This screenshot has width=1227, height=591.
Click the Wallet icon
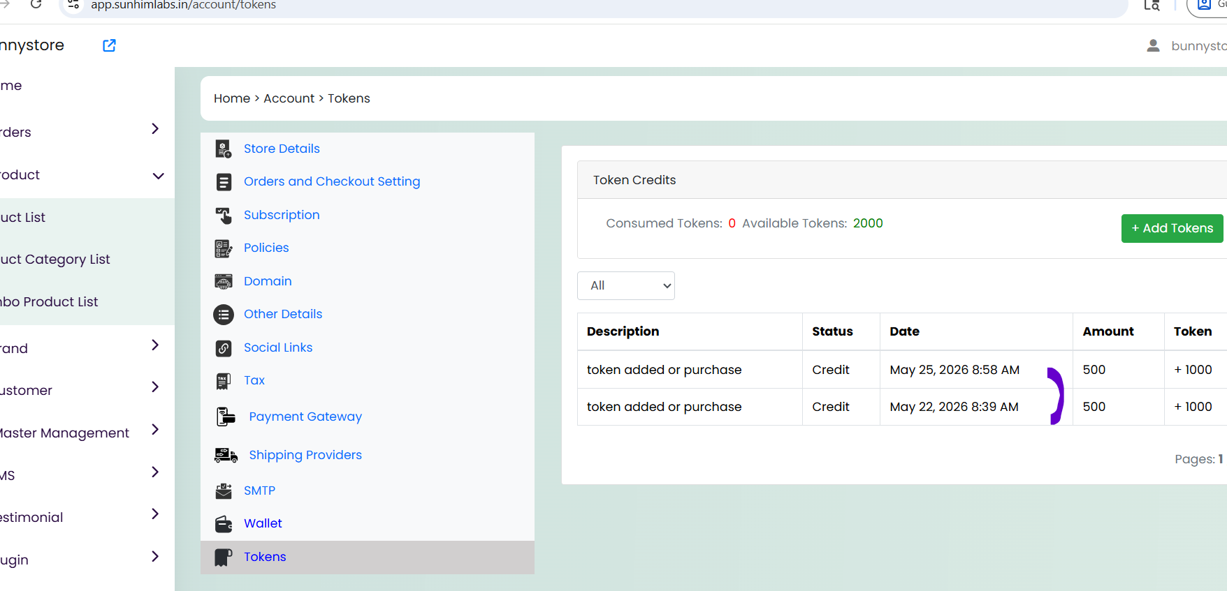(224, 524)
